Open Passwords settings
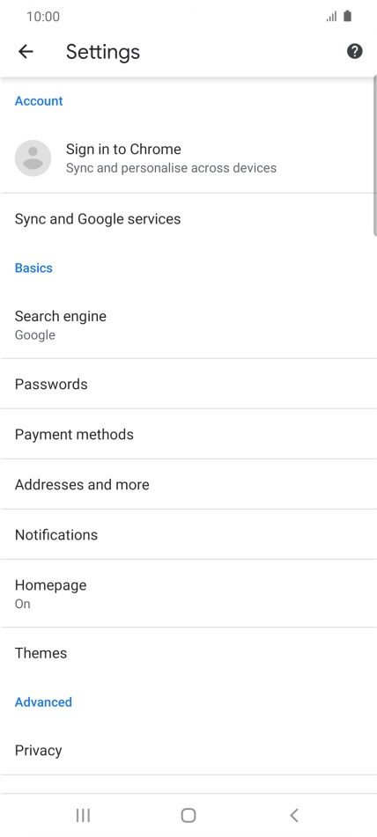Screen dimensions: 377x837 (x=188, y=384)
